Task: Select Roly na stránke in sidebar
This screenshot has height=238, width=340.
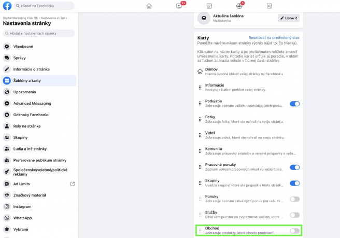Action: 39,126
